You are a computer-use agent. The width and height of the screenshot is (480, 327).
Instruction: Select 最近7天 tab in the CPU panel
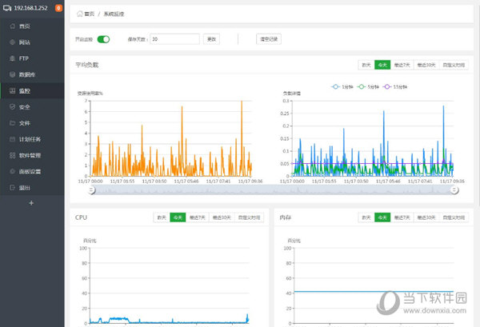coord(198,217)
